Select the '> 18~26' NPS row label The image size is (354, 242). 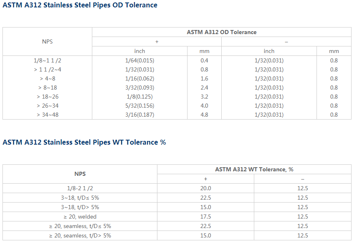click(x=47, y=97)
